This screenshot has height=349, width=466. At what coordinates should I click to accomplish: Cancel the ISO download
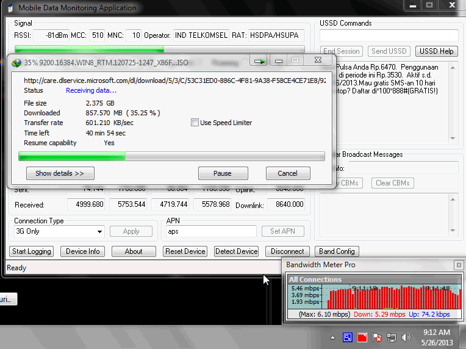pos(288,173)
